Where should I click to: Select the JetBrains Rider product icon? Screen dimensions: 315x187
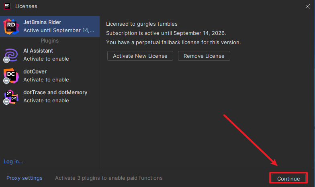[x=11, y=26]
